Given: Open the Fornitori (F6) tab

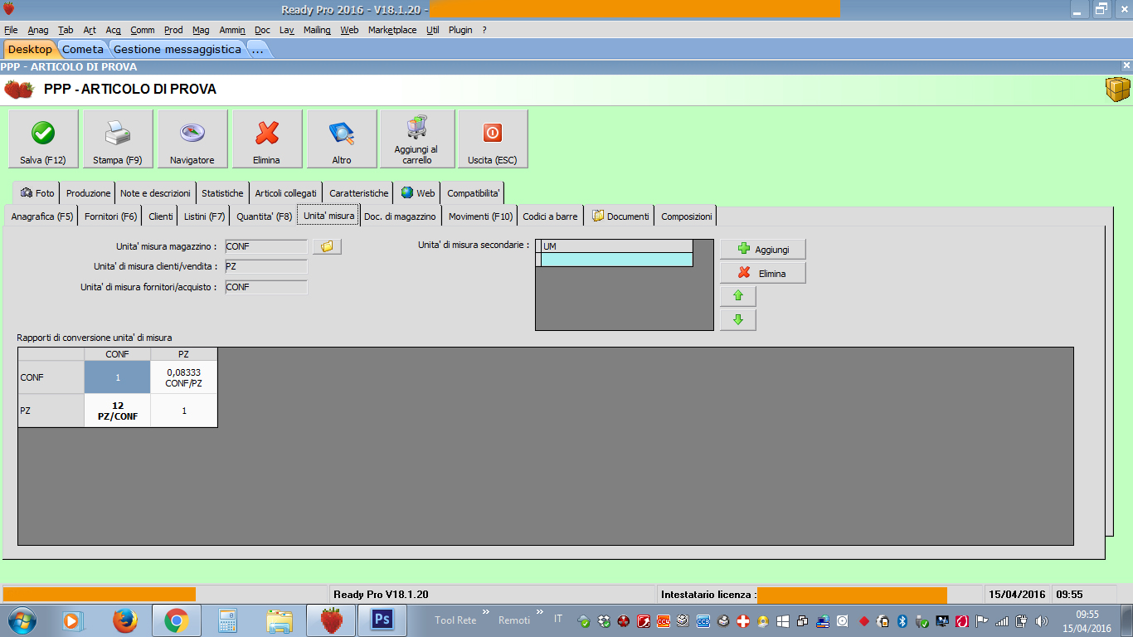Looking at the screenshot, I should coord(111,216).
